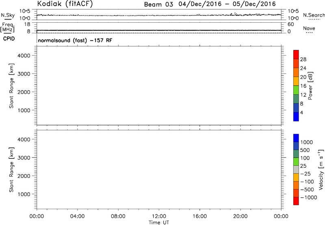Click the green segment in Velocity colorbar
Image resolution: width=325 pixels, height=225 pixels.
coord(296,162)
